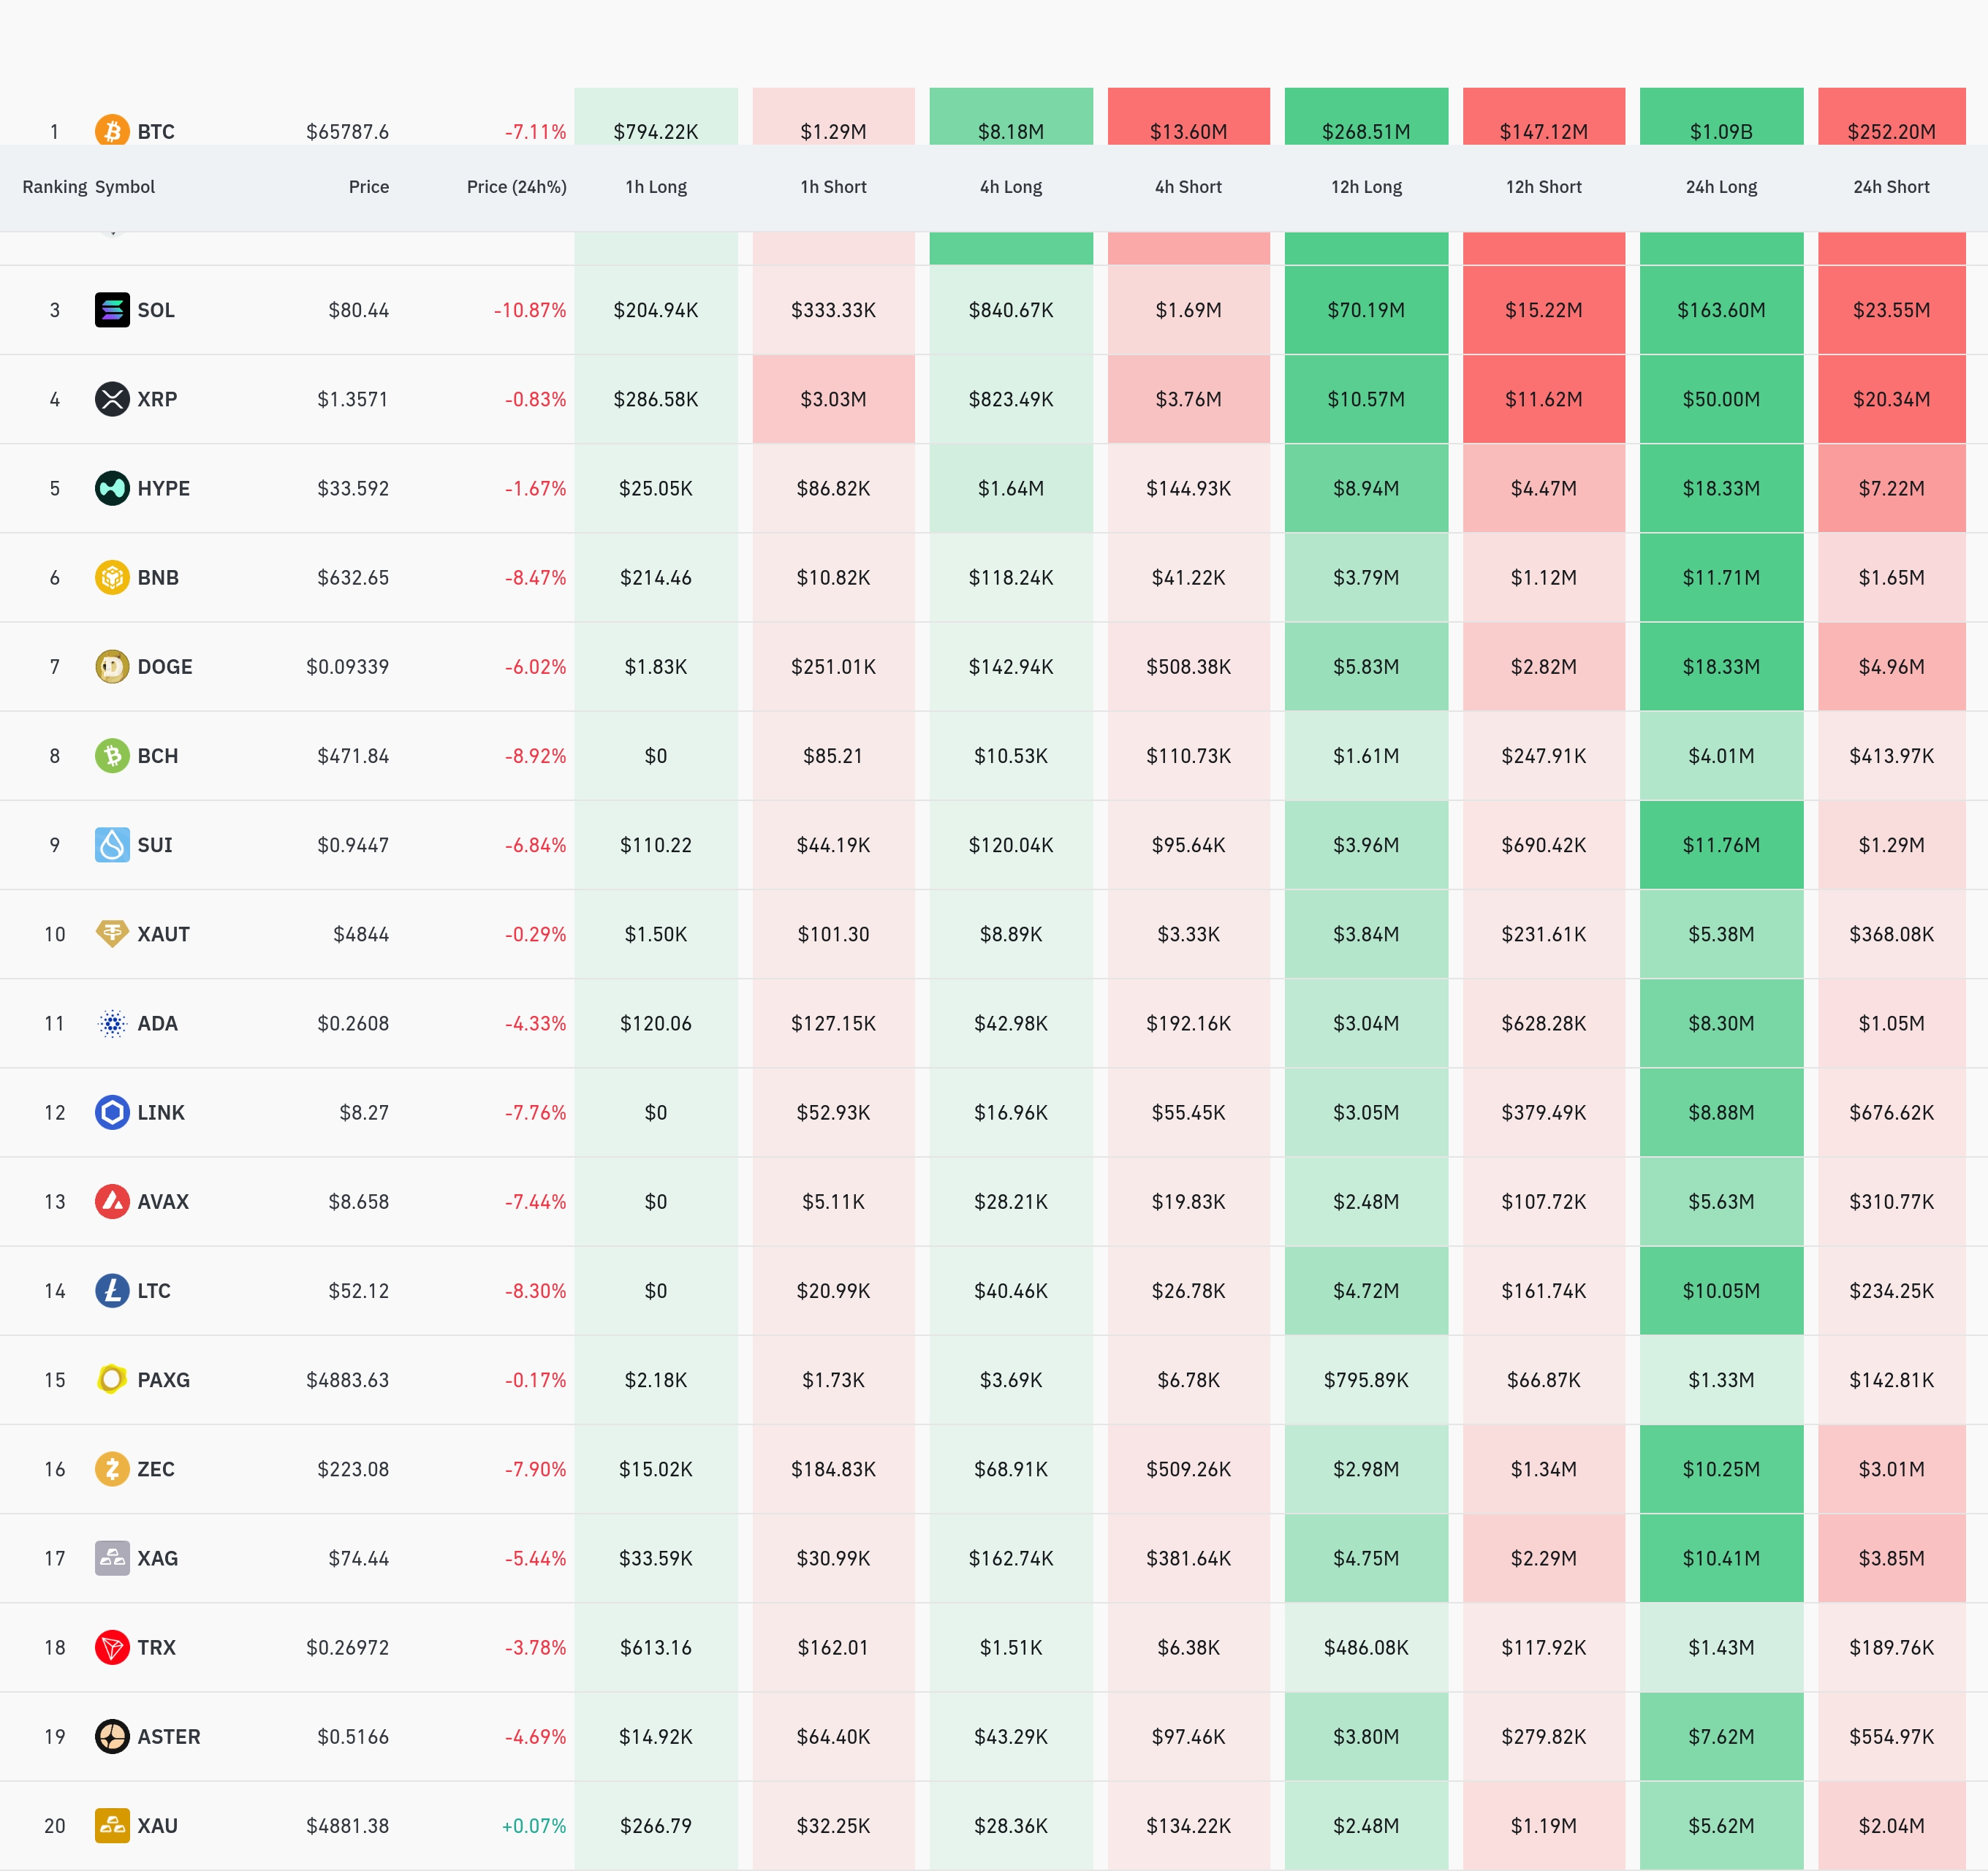Click the XRP coin icon
The image size is (1988, 1871).
click(x=112, y=399)
